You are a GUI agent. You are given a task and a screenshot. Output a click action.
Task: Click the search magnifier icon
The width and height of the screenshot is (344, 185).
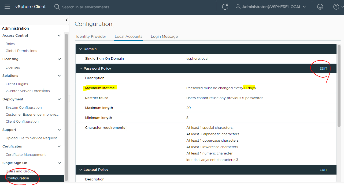point(57,7)
